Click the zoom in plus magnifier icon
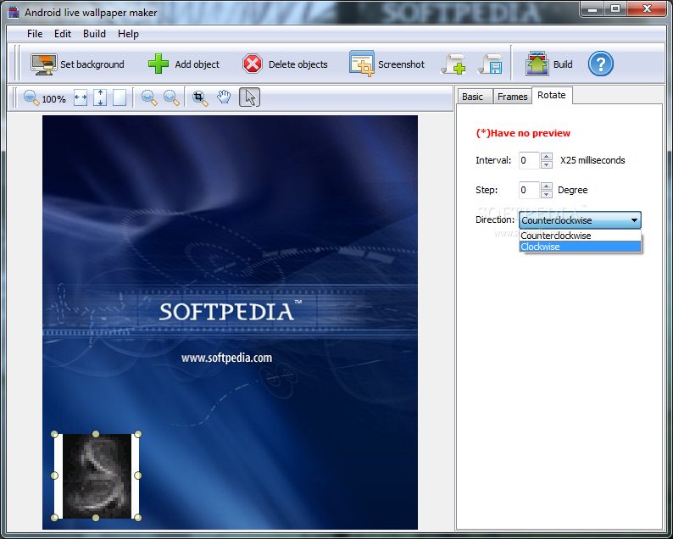Viewport: 673px width, 539px height. pos(171,97)
